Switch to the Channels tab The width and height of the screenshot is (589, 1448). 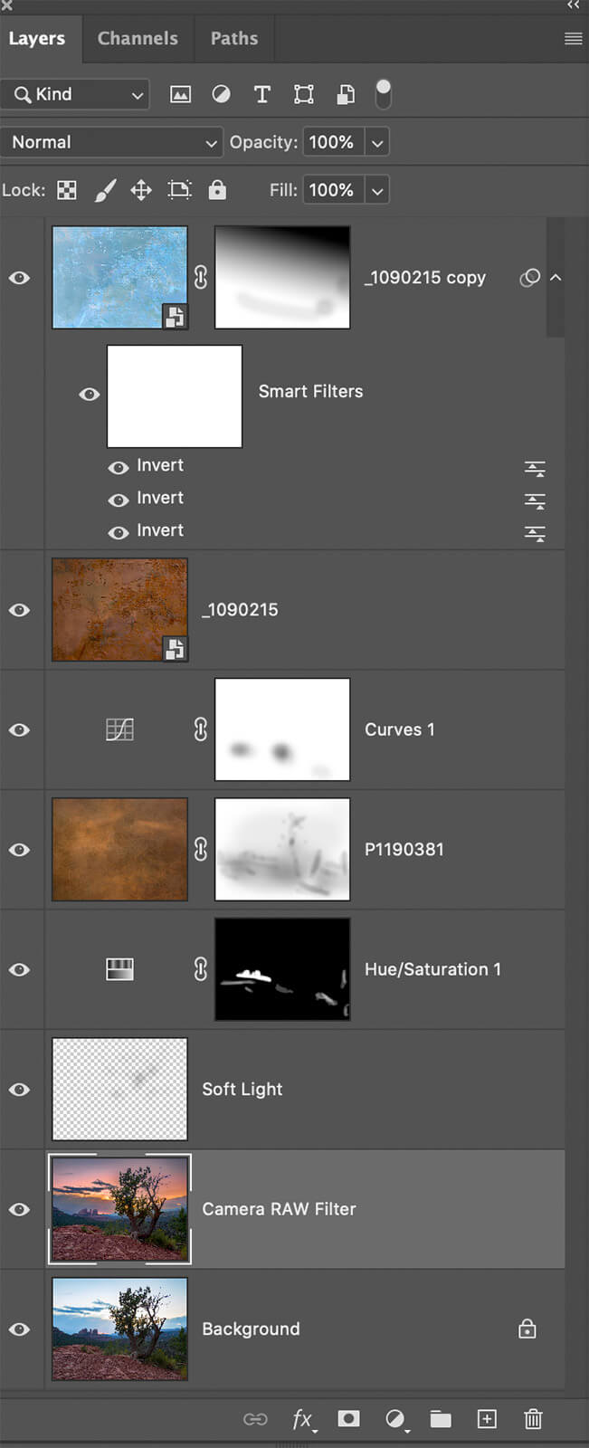pos(138,39)
